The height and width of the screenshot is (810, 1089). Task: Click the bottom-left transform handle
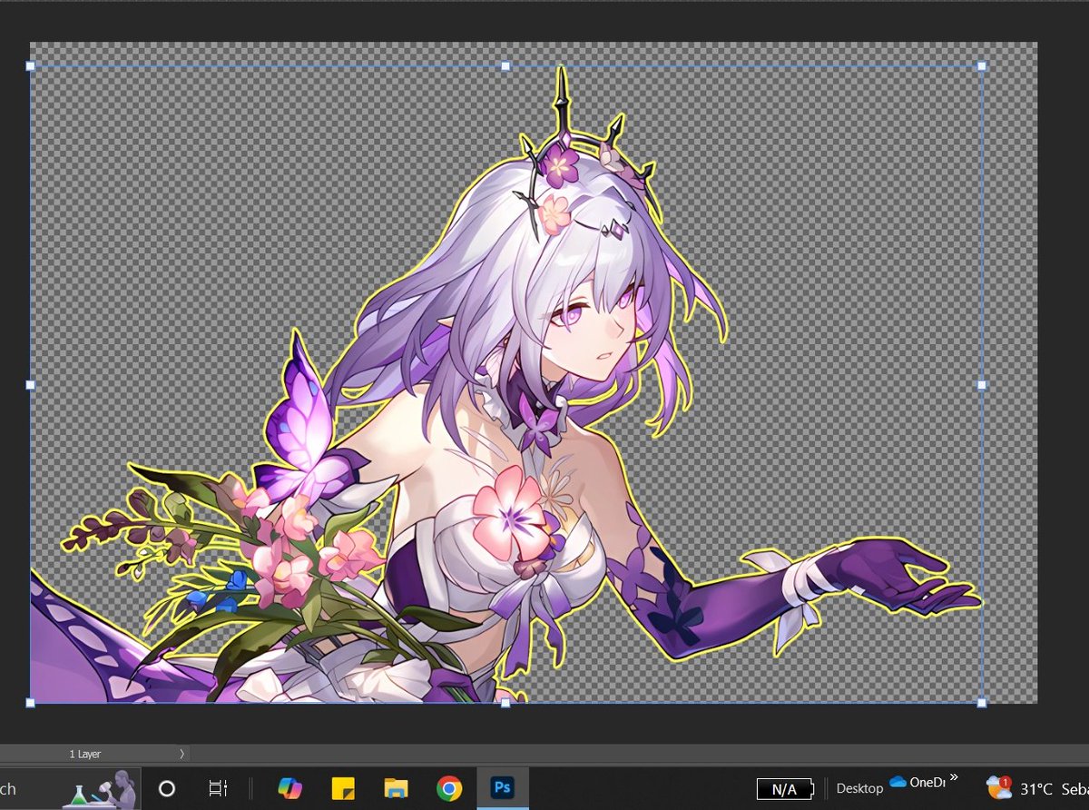tap(30, 702)
